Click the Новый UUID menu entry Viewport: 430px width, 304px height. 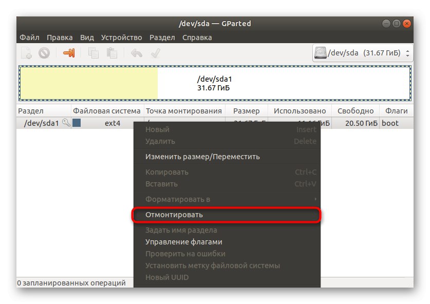pos(227,277)
